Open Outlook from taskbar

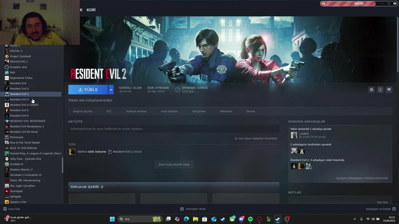click(214, 219)
